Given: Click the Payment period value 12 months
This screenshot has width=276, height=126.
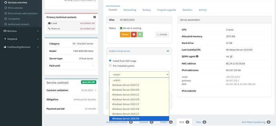Looking at the screenshot, I should click(x=90, y=109).
